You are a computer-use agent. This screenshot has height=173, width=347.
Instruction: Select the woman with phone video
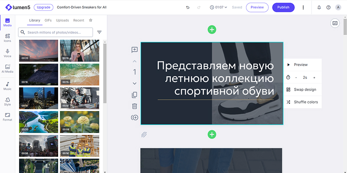tap(80, 51)
